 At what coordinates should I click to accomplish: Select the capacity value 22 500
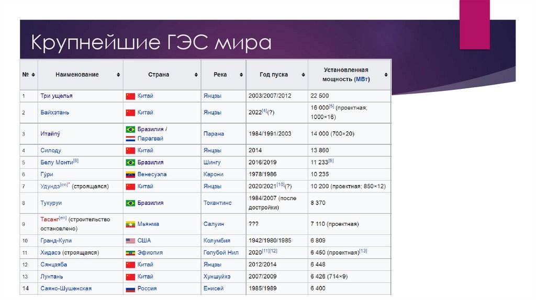(x=320, y=96)
